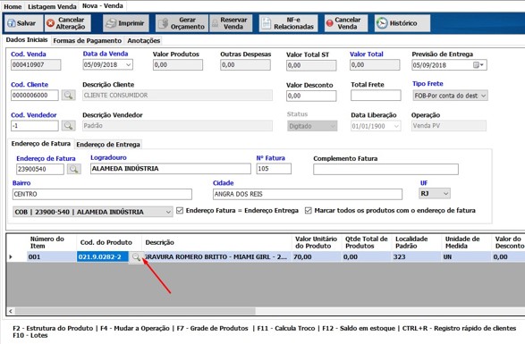Viewport: 525px width, 344px height.
Task: Click the Valor Desconto field
Action: tap(311, 96)
